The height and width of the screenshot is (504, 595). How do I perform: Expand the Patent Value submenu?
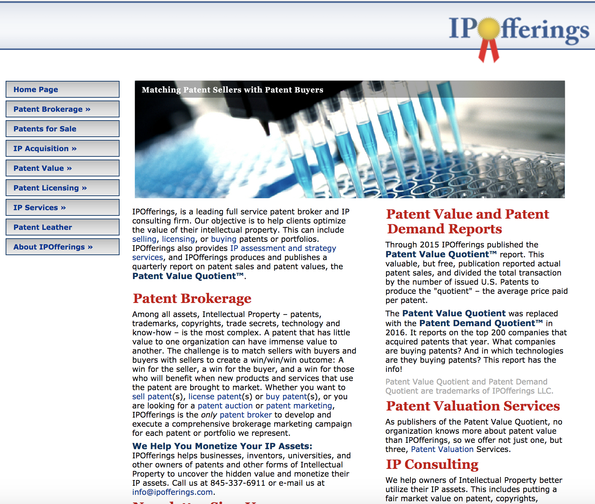[x=62, y=168]
